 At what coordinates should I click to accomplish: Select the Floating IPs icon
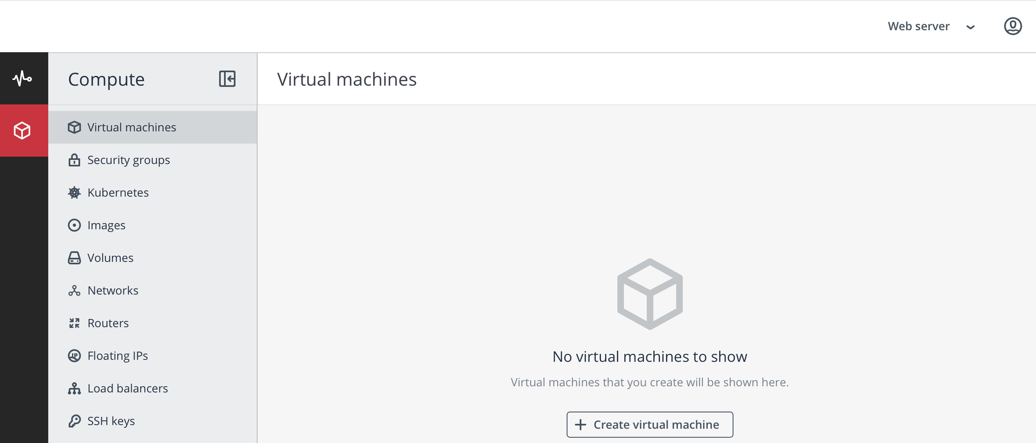[74, 355]
